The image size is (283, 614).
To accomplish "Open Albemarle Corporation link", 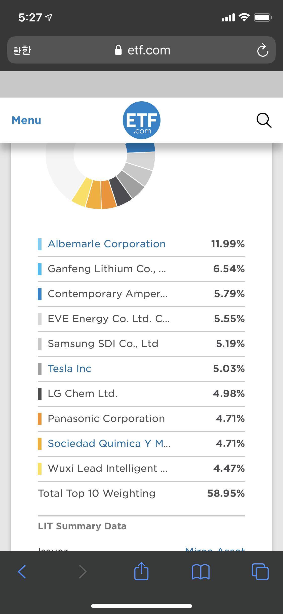I will (x=107, y=244).
